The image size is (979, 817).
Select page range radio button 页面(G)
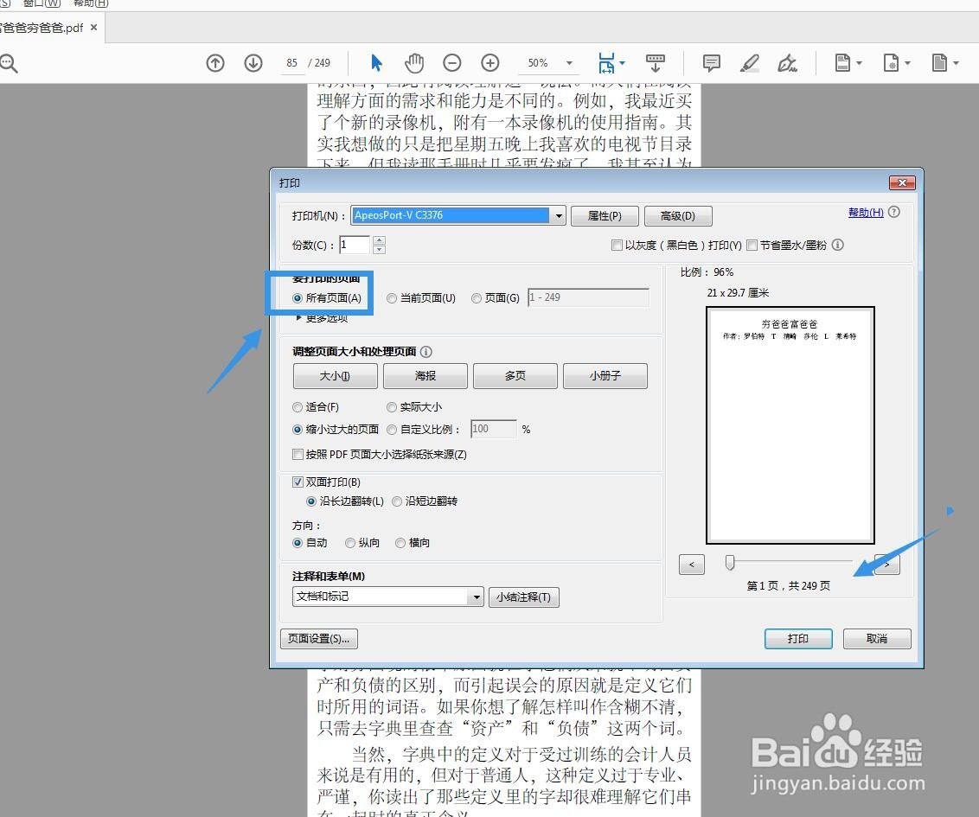pos(477,298)
